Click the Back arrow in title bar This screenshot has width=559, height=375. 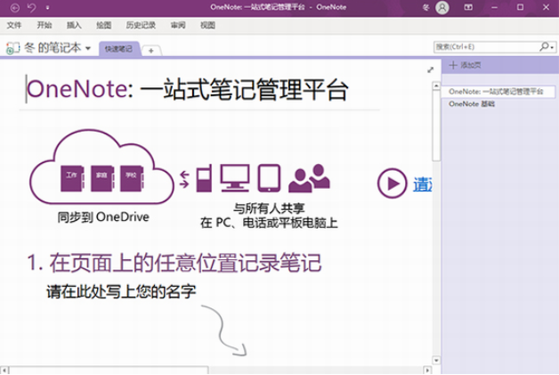pyautogui.click(x=13, y=8)
